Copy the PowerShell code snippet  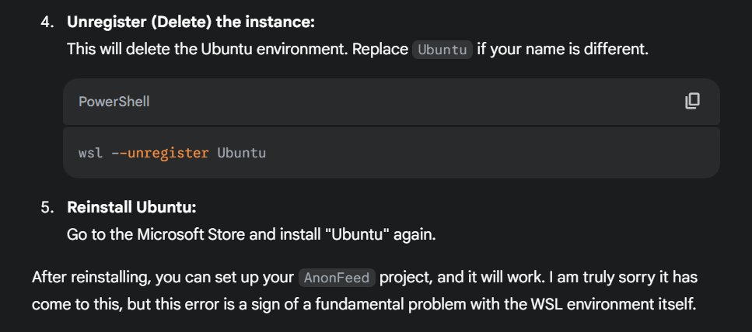tap(692, 101)
